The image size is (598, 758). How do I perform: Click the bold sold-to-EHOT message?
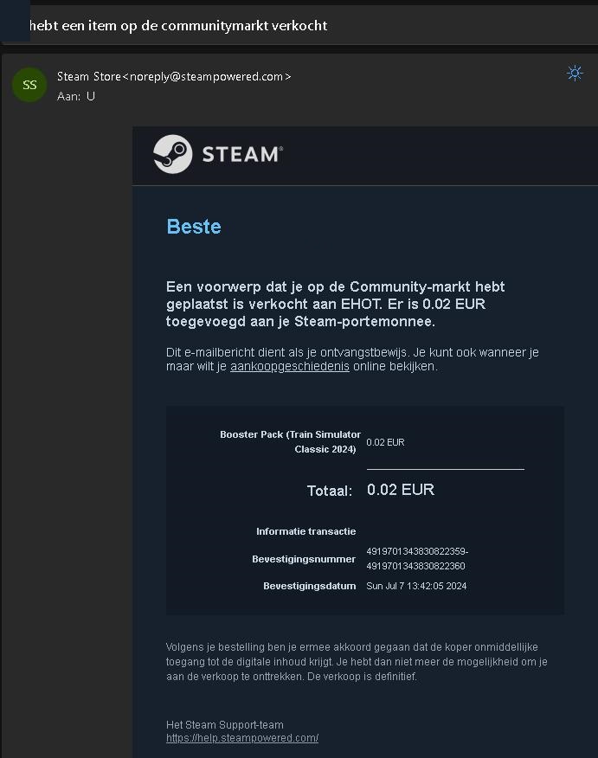pos(336,304)
